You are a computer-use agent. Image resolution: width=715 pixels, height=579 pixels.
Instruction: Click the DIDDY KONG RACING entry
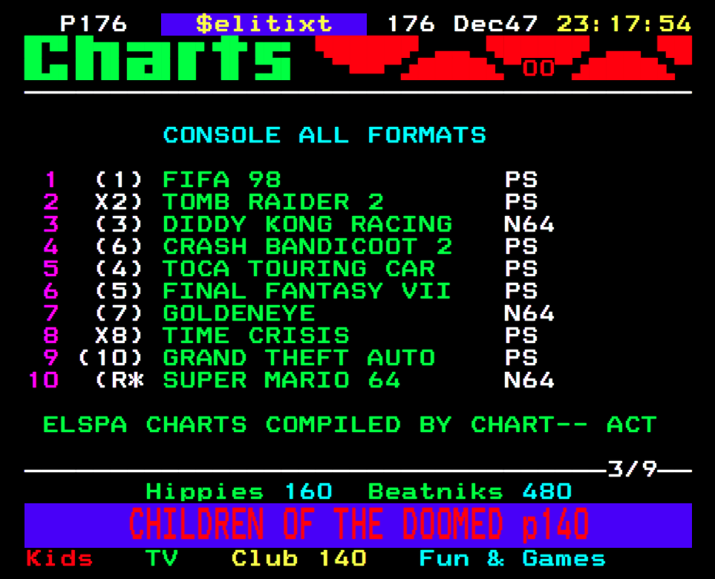307,224
